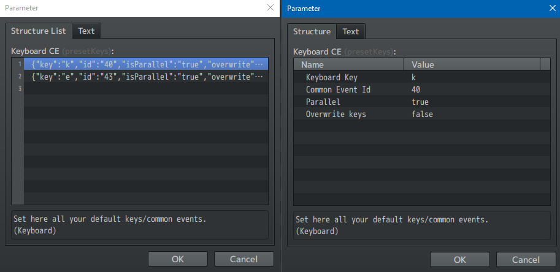Viewport: 560px width, 272px height.
Task: Select the second list entry with key e
Action: (146, 77)
